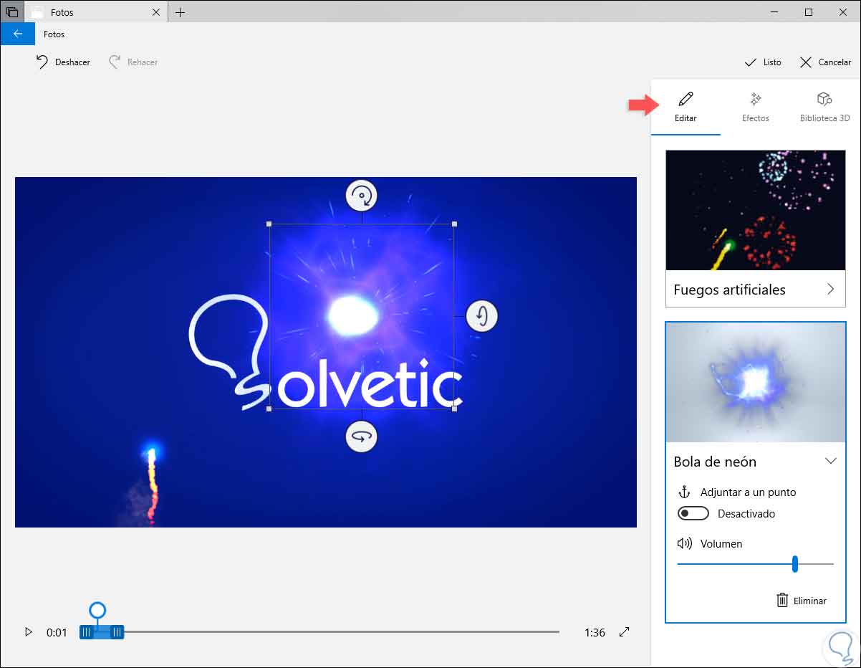
Task: Click the 0:01 current time text
Action: 57,632
